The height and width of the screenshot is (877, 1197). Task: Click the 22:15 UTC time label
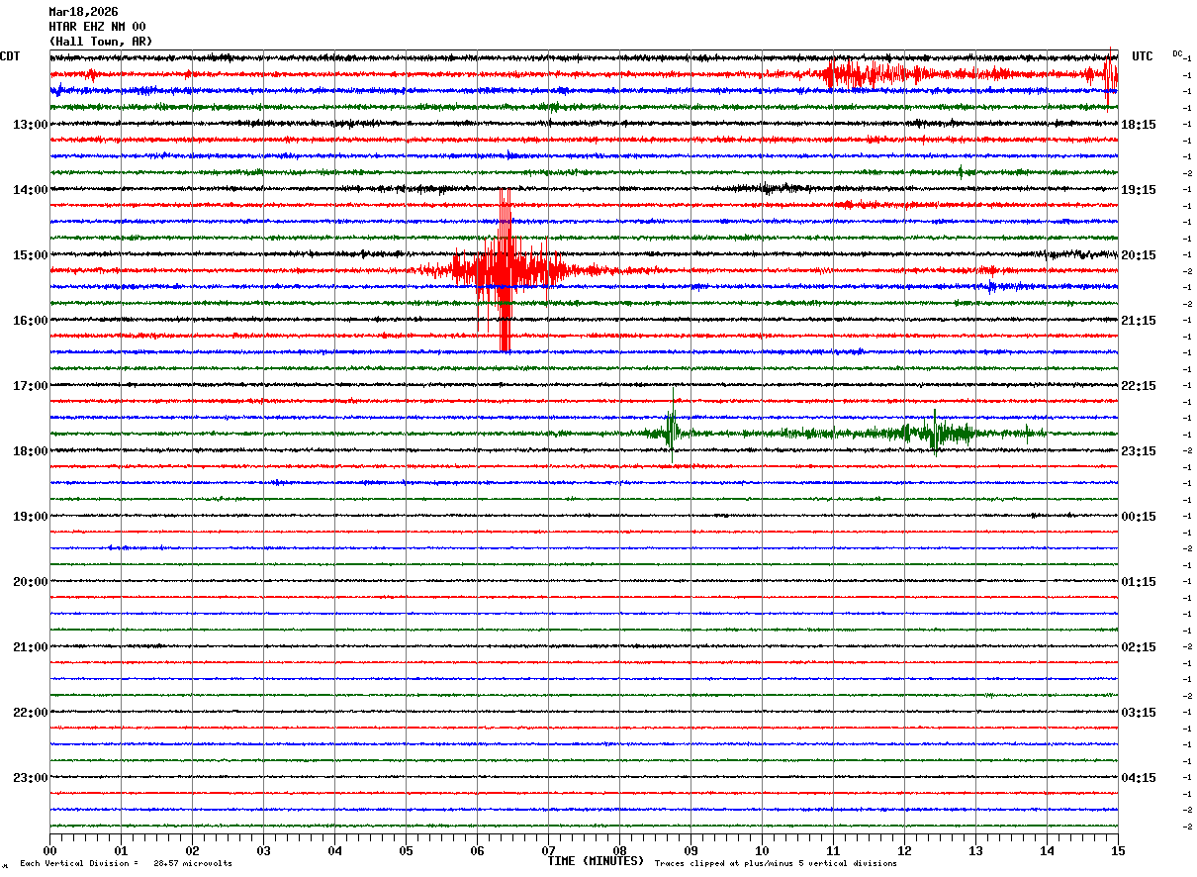point(1139,385)
